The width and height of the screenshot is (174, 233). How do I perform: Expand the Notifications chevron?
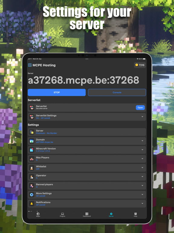click(x=142, y=203)
